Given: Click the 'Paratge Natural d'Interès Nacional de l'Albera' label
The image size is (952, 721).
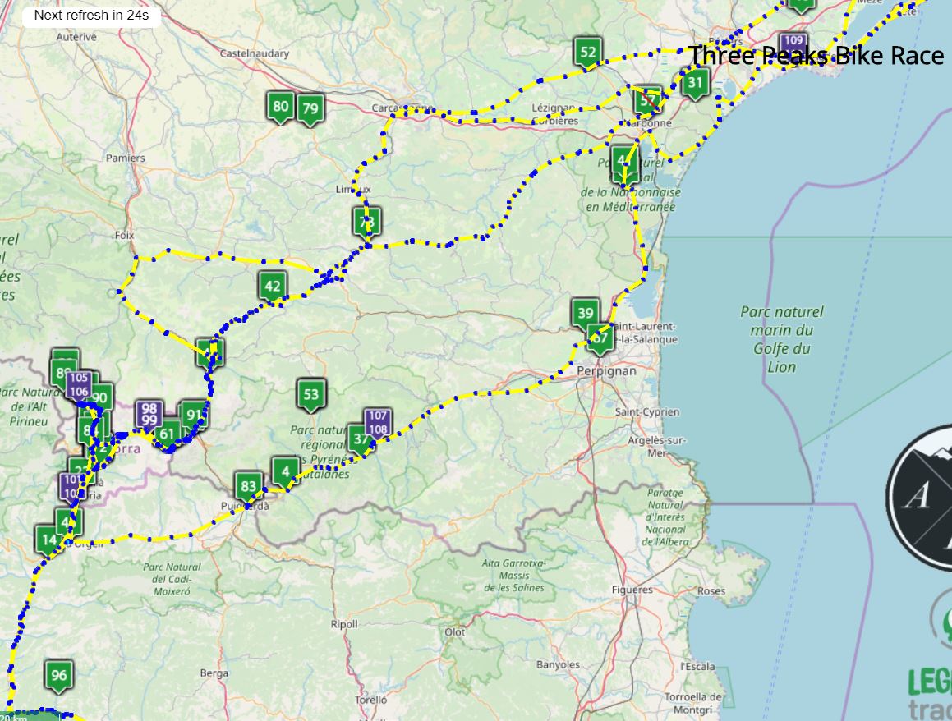Looking at the screenshot, I should click(x=666, y=517).
